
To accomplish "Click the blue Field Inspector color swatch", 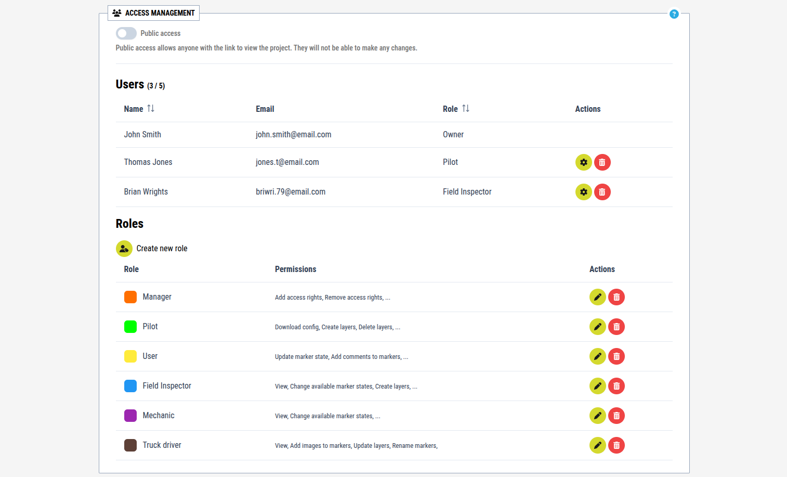I will click(x=130, y=386).
